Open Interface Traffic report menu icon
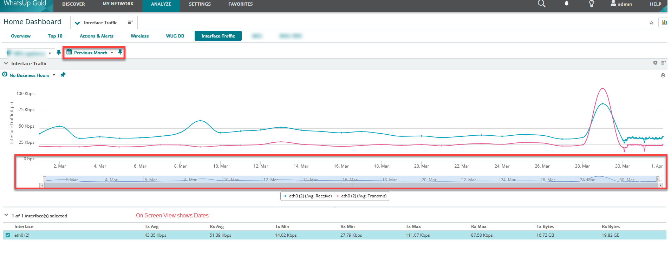 (x=663, y=63)
